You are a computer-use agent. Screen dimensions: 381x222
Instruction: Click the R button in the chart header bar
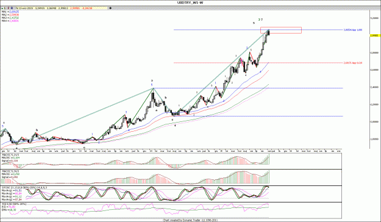(x=12, y=8)
